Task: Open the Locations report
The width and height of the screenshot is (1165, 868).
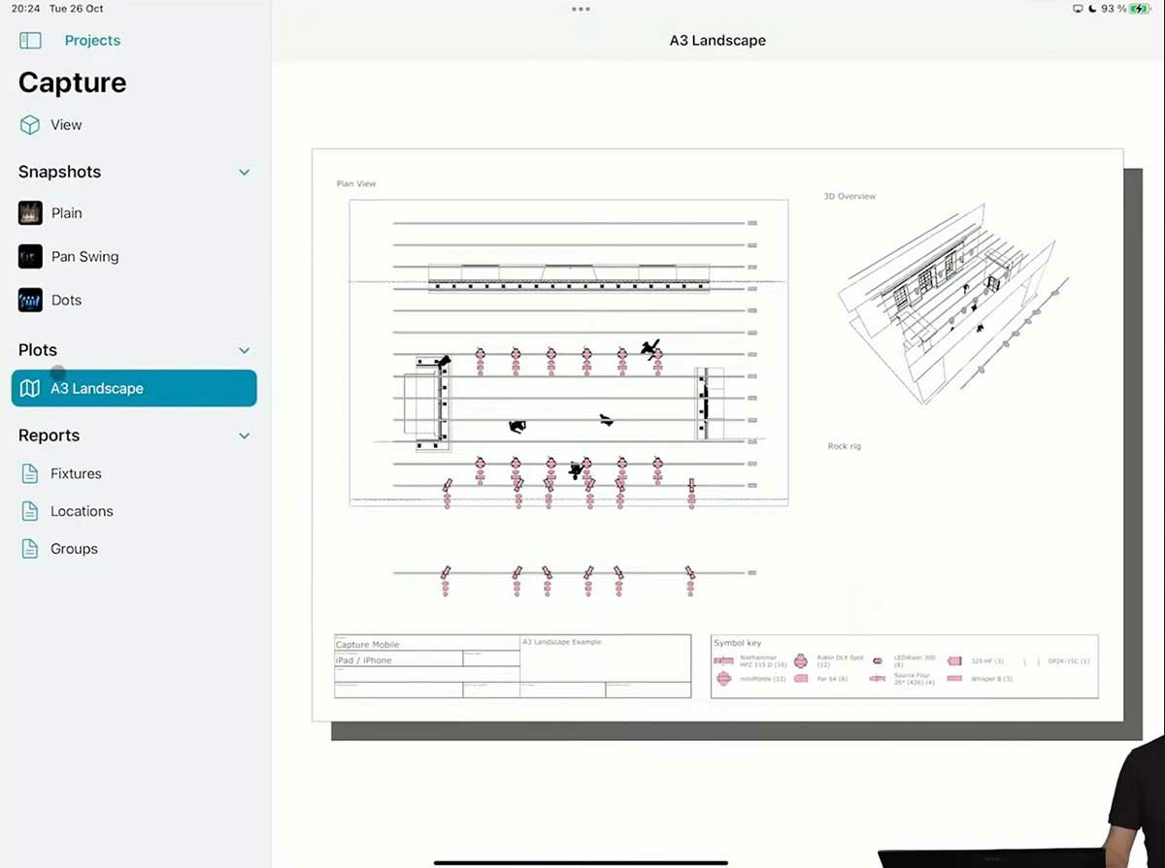Action: click(x=82, y=511)
